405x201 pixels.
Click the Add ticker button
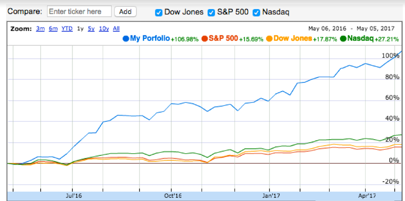click(125, 12)
